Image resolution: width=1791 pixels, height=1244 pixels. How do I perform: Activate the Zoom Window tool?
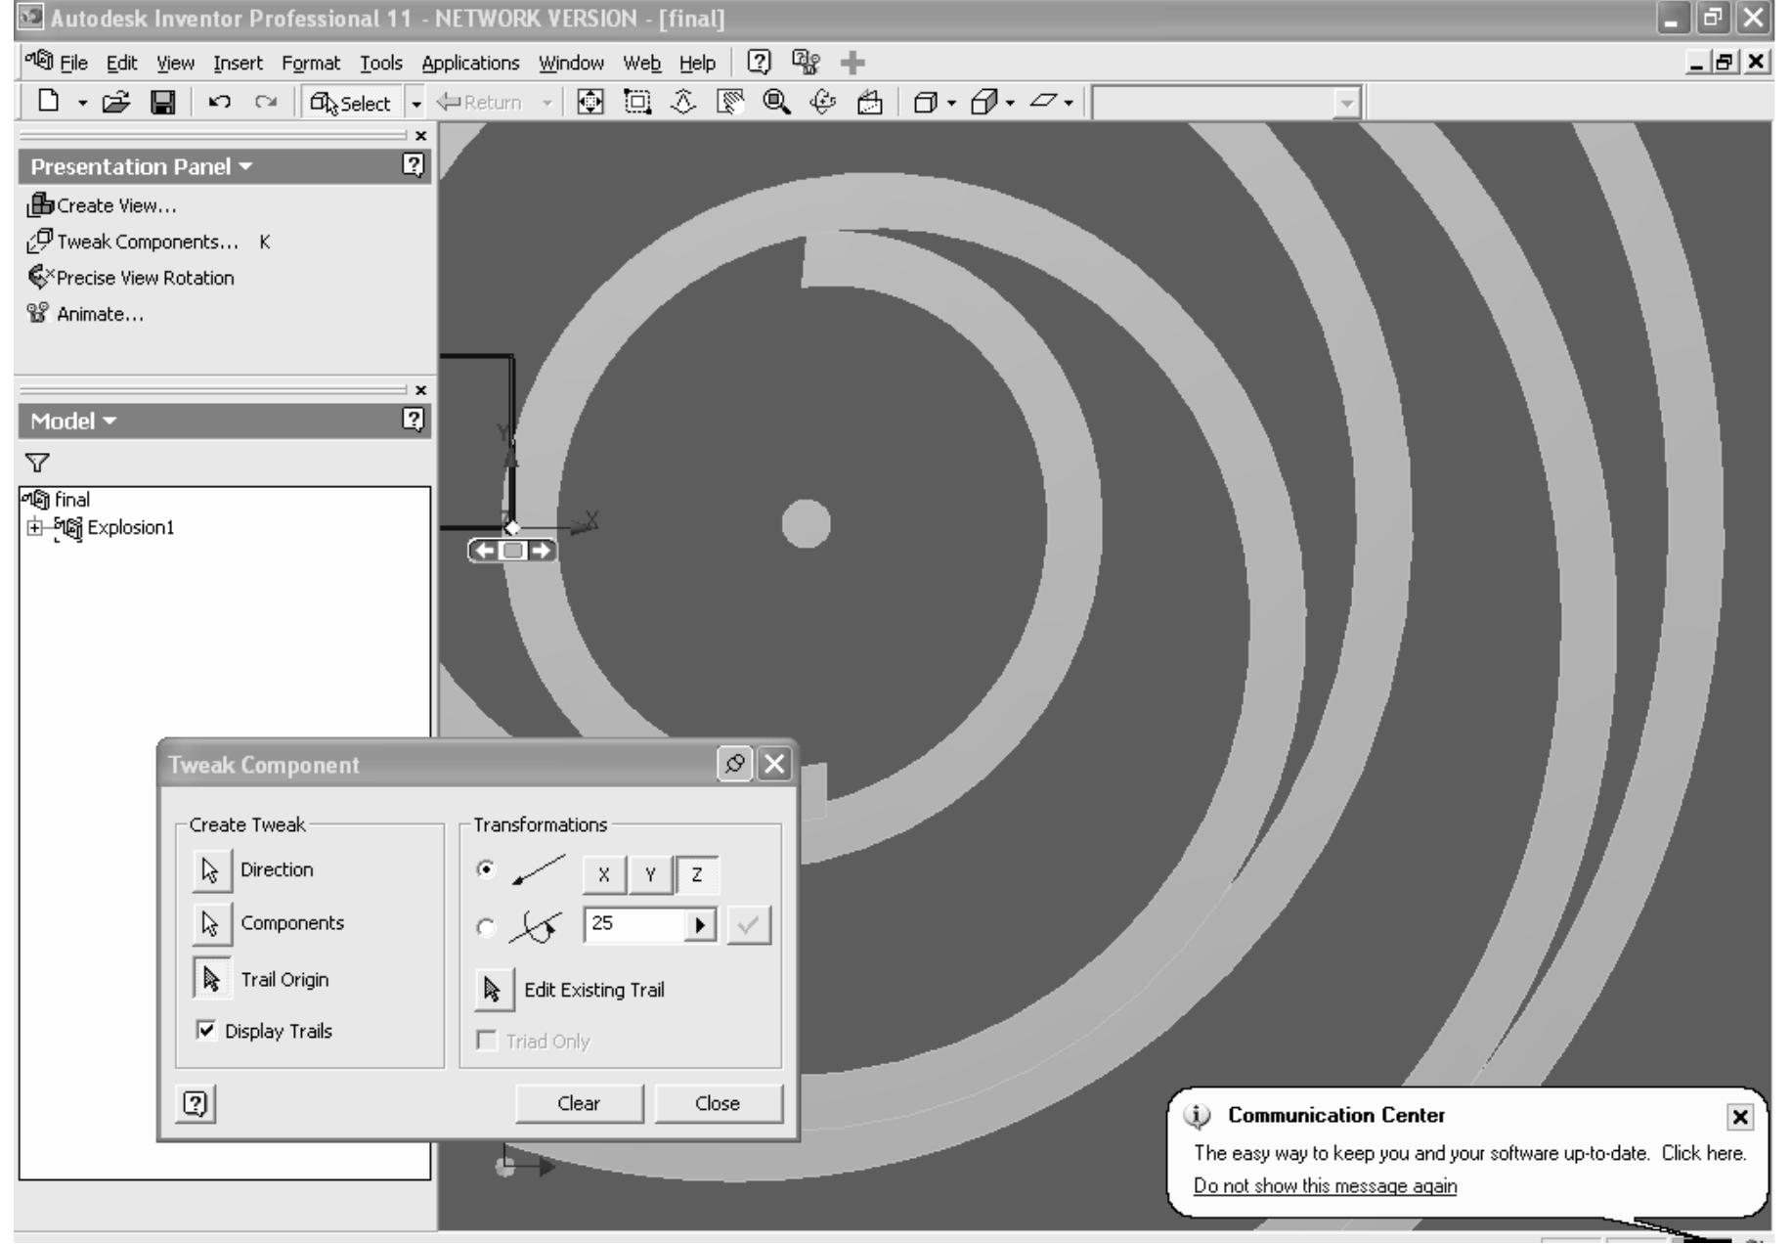click(637, 102)
